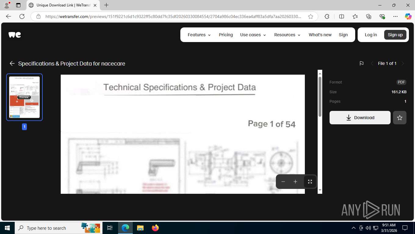Click the preview vertical scrollbar thumb
Viewport: 415px width, 234px height.
point(320,96)
